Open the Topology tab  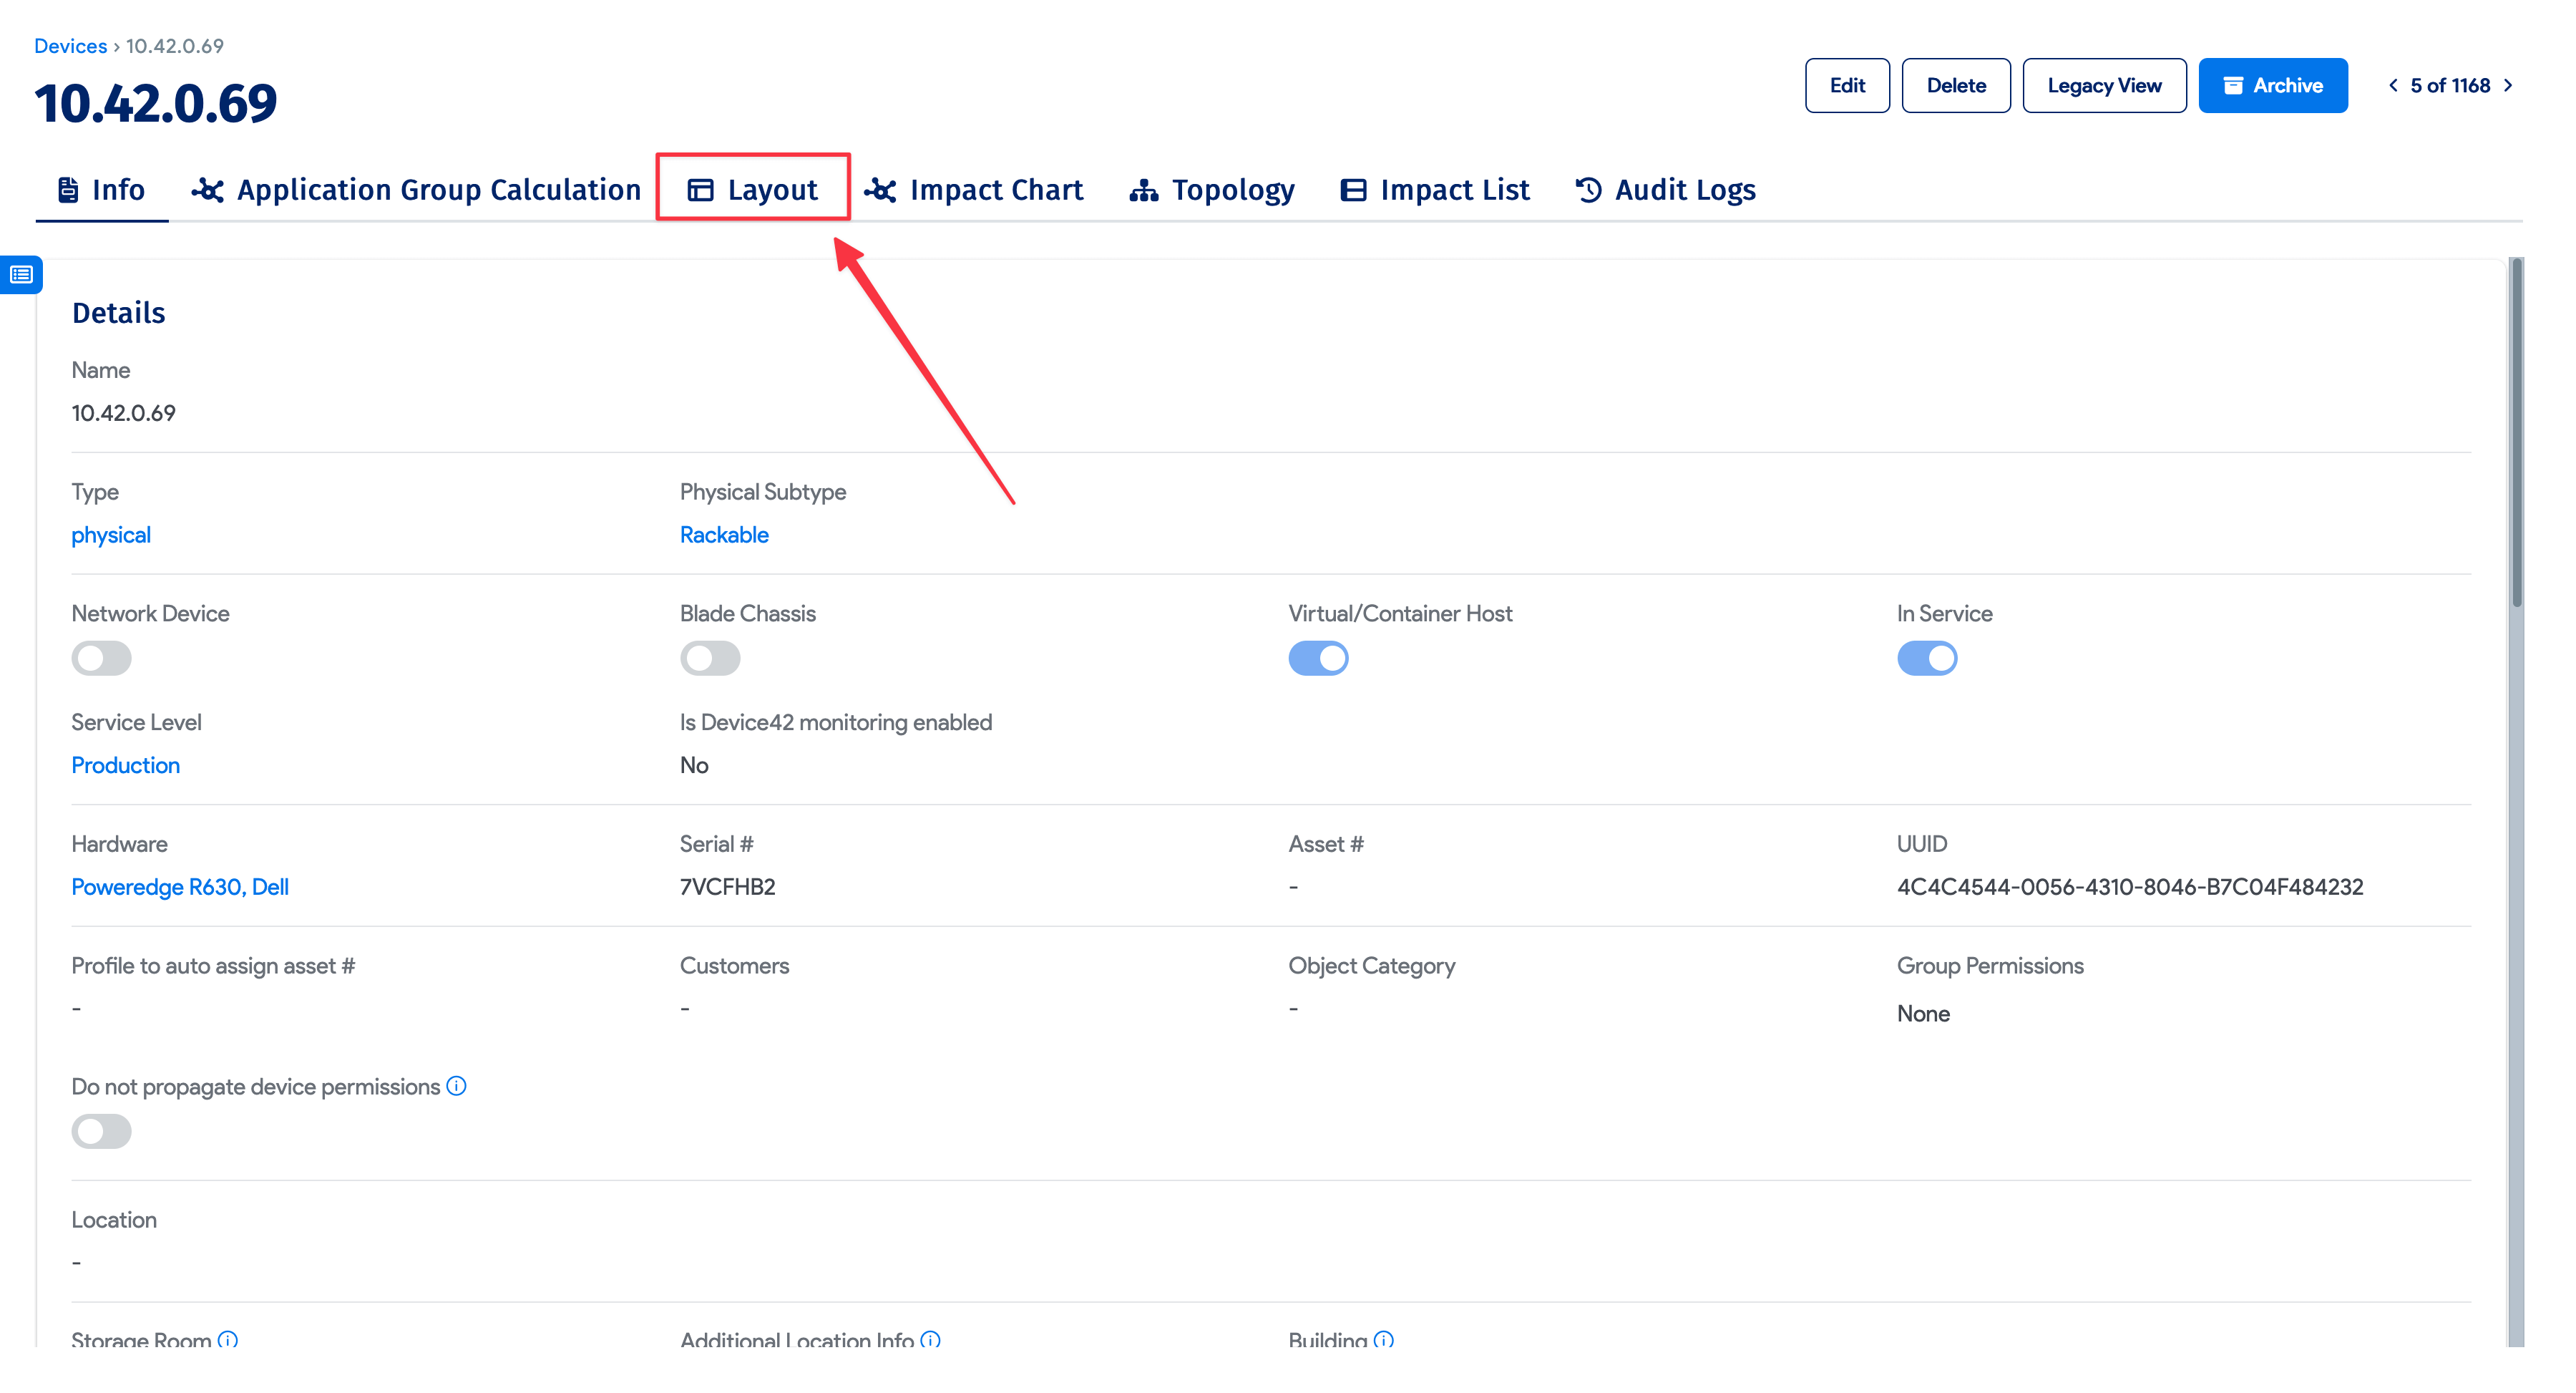[x=1211, y=189]
